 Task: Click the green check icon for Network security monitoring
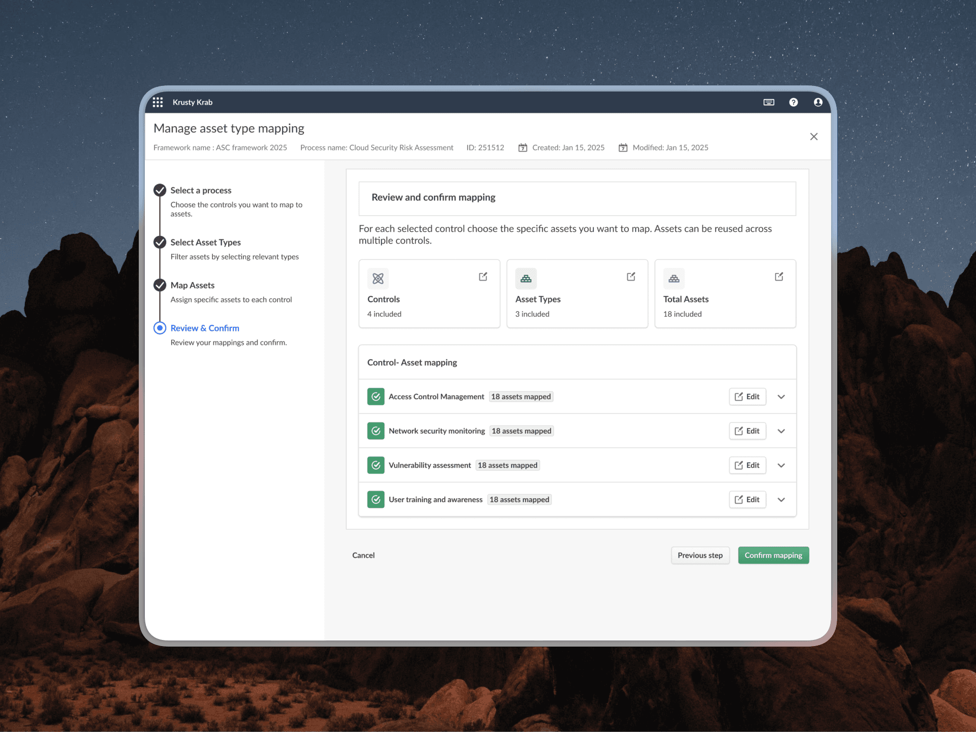click(376, 431)
